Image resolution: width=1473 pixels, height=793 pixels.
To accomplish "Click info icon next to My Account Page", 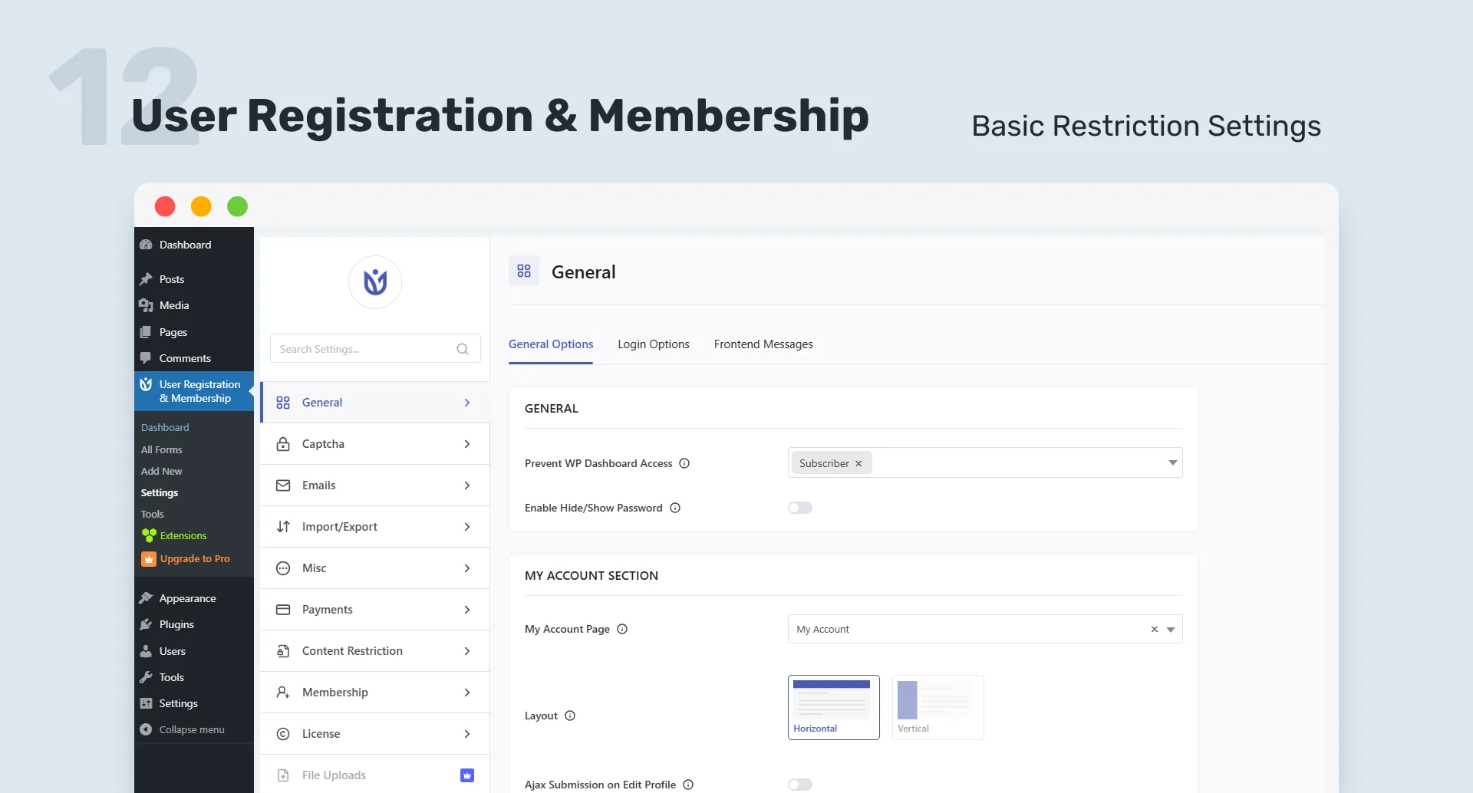I will [x=622, y=629].
